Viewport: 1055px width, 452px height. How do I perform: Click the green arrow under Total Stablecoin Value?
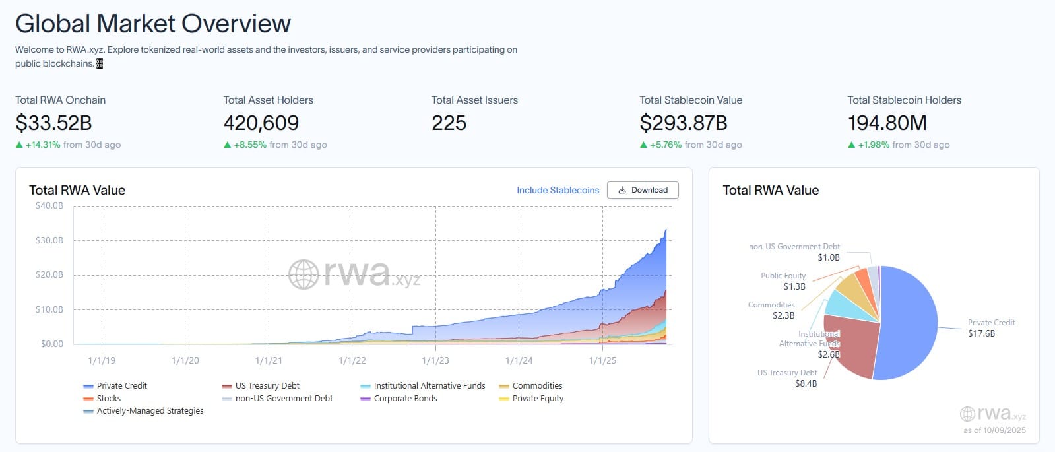pyautogui.click(x=643, y=145)
